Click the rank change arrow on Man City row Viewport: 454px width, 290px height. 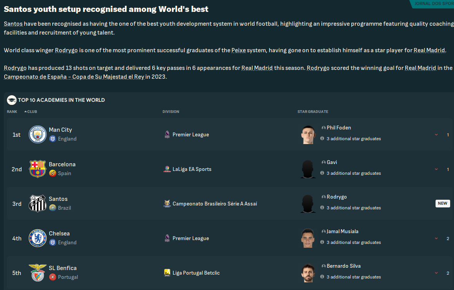click(436, 135)
